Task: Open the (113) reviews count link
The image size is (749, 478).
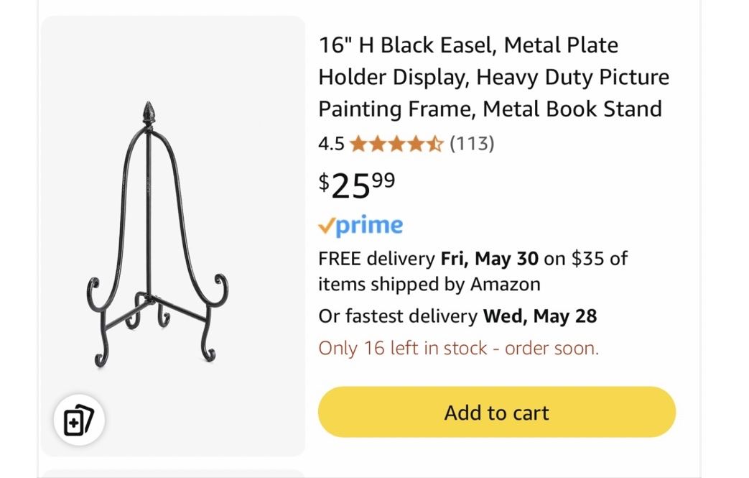Action: [472, 144]
